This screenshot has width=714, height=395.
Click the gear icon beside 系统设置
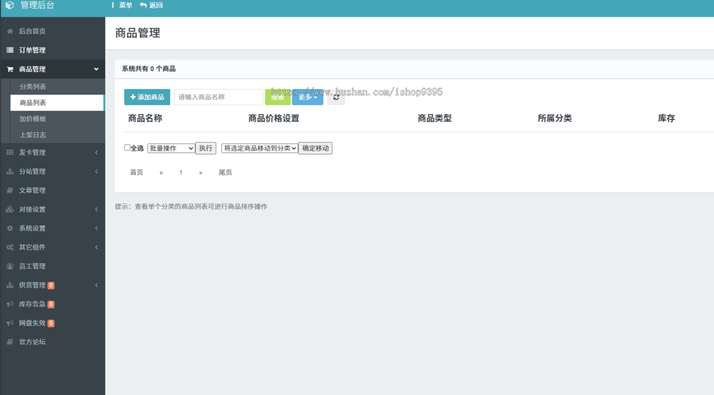(10, 228)
